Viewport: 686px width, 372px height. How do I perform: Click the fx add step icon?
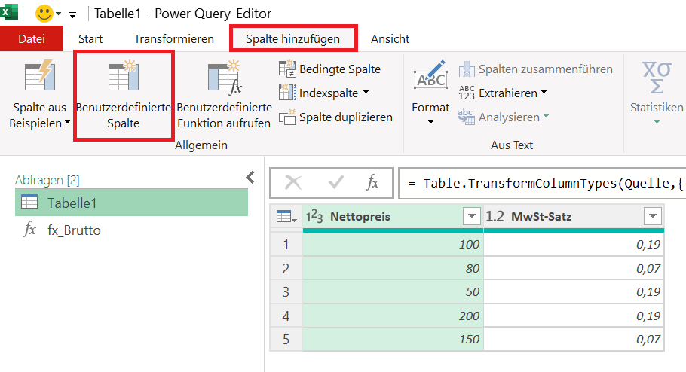pyautogui.click(x=372, y=182)
